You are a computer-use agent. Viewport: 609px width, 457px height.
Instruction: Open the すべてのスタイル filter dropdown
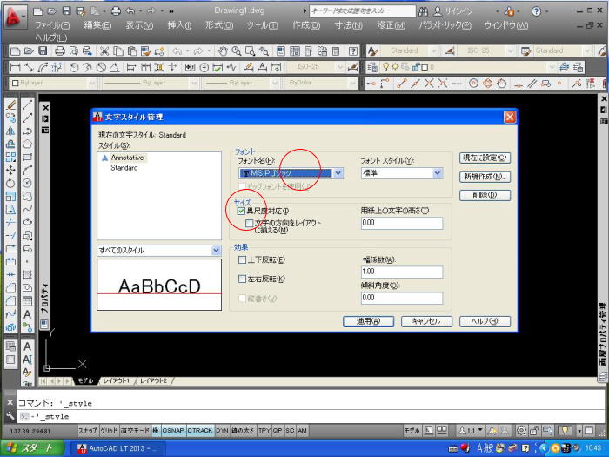[217, 251]
